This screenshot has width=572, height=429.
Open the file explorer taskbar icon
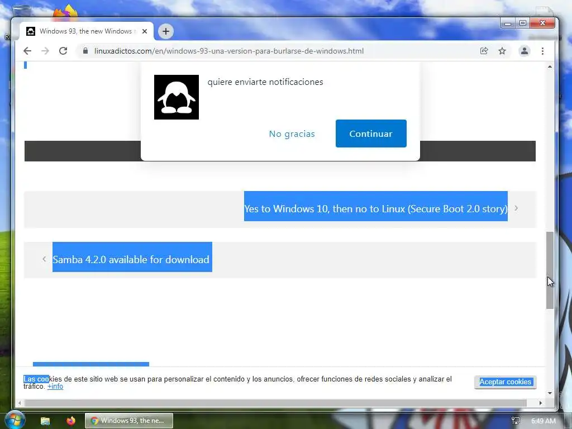tap(45, 421)
